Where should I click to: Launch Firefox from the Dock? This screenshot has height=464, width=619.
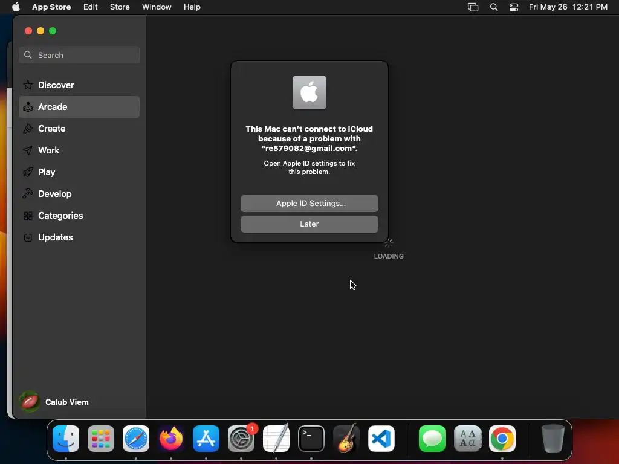(171, 439)
